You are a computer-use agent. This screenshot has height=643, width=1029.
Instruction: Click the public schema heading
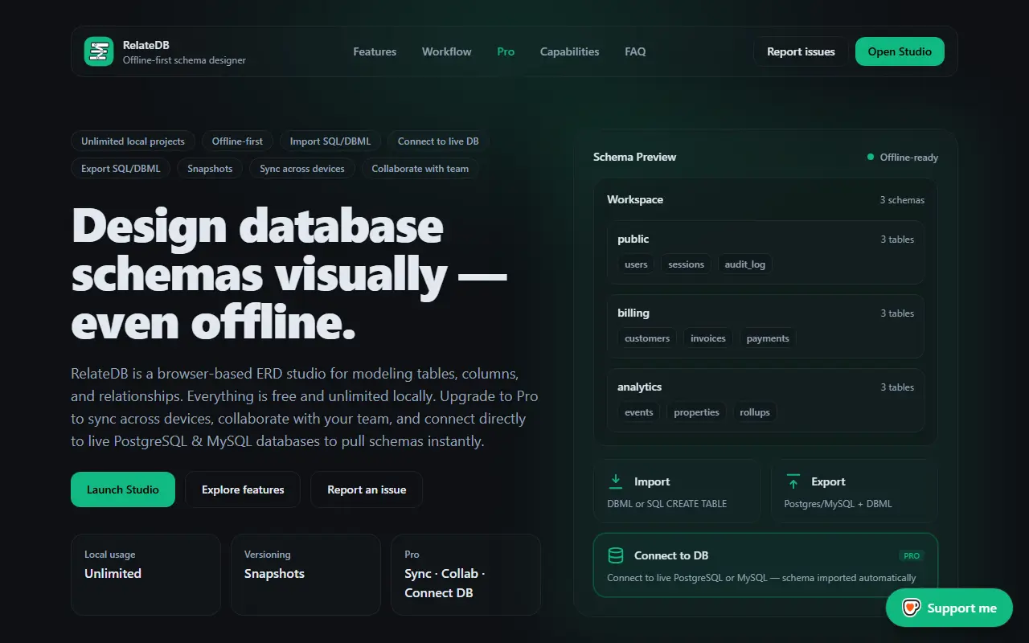pyautogui.click(x=633, y=239)
